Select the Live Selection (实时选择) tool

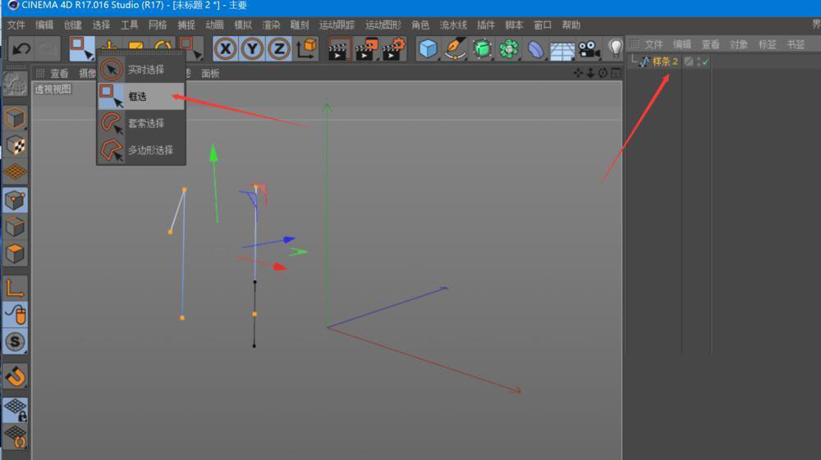[x=140, y=70]
